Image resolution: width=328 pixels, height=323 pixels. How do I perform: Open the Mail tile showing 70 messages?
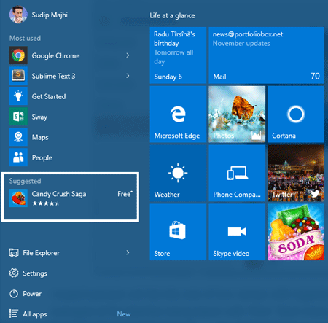coord(267,55)
